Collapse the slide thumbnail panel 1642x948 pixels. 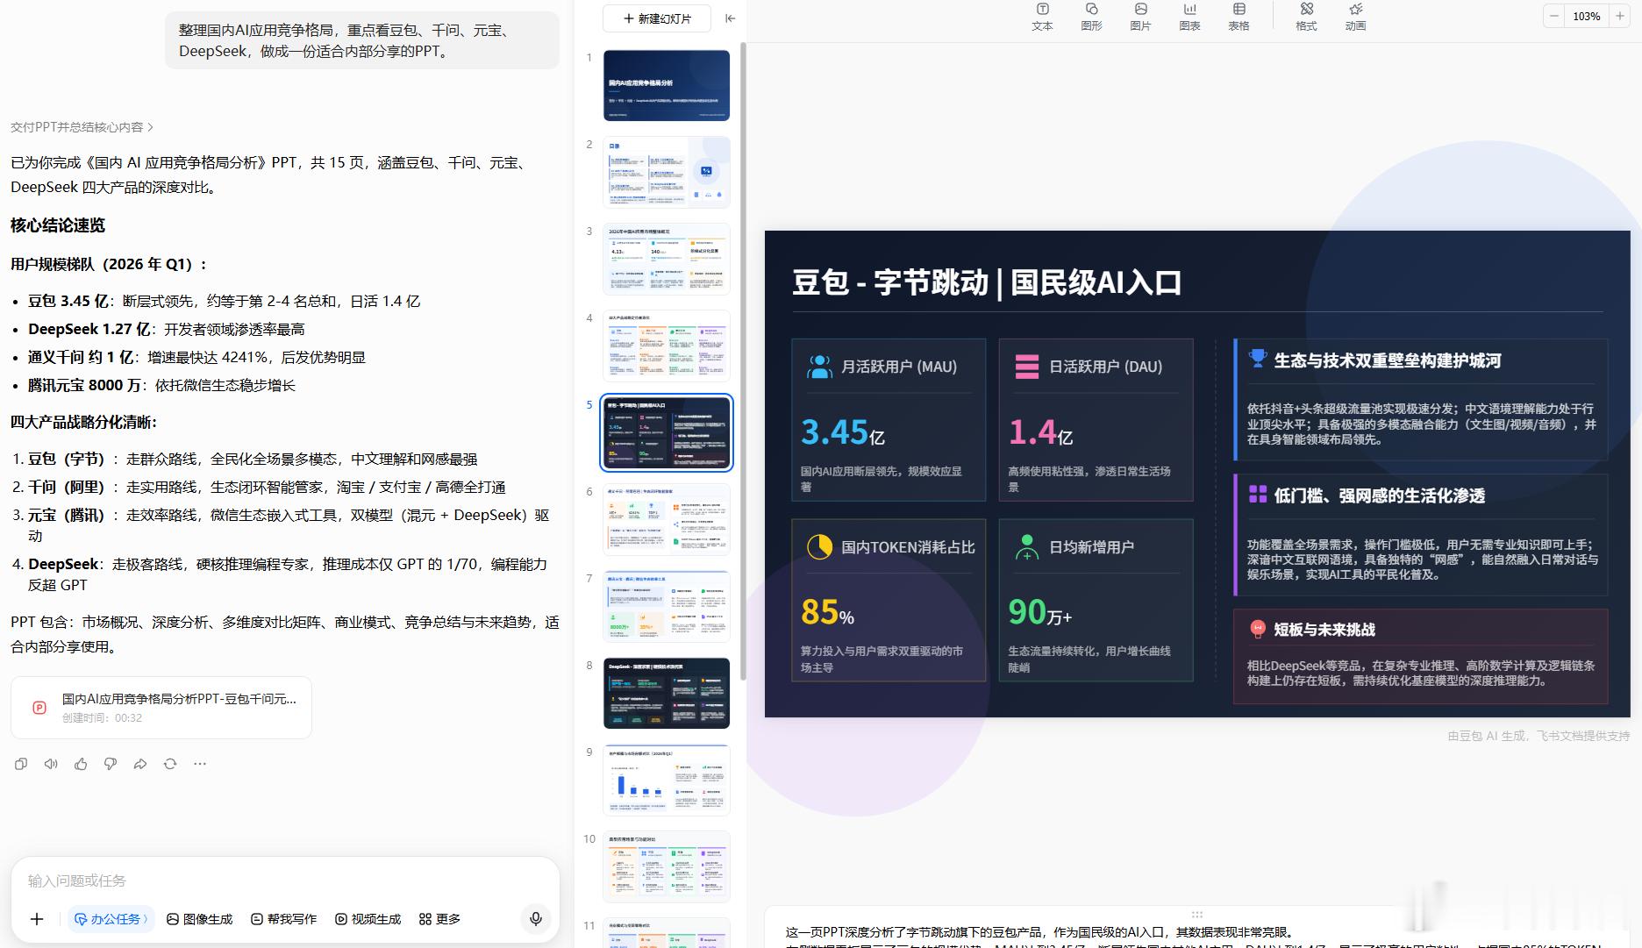tap(730, 18)
